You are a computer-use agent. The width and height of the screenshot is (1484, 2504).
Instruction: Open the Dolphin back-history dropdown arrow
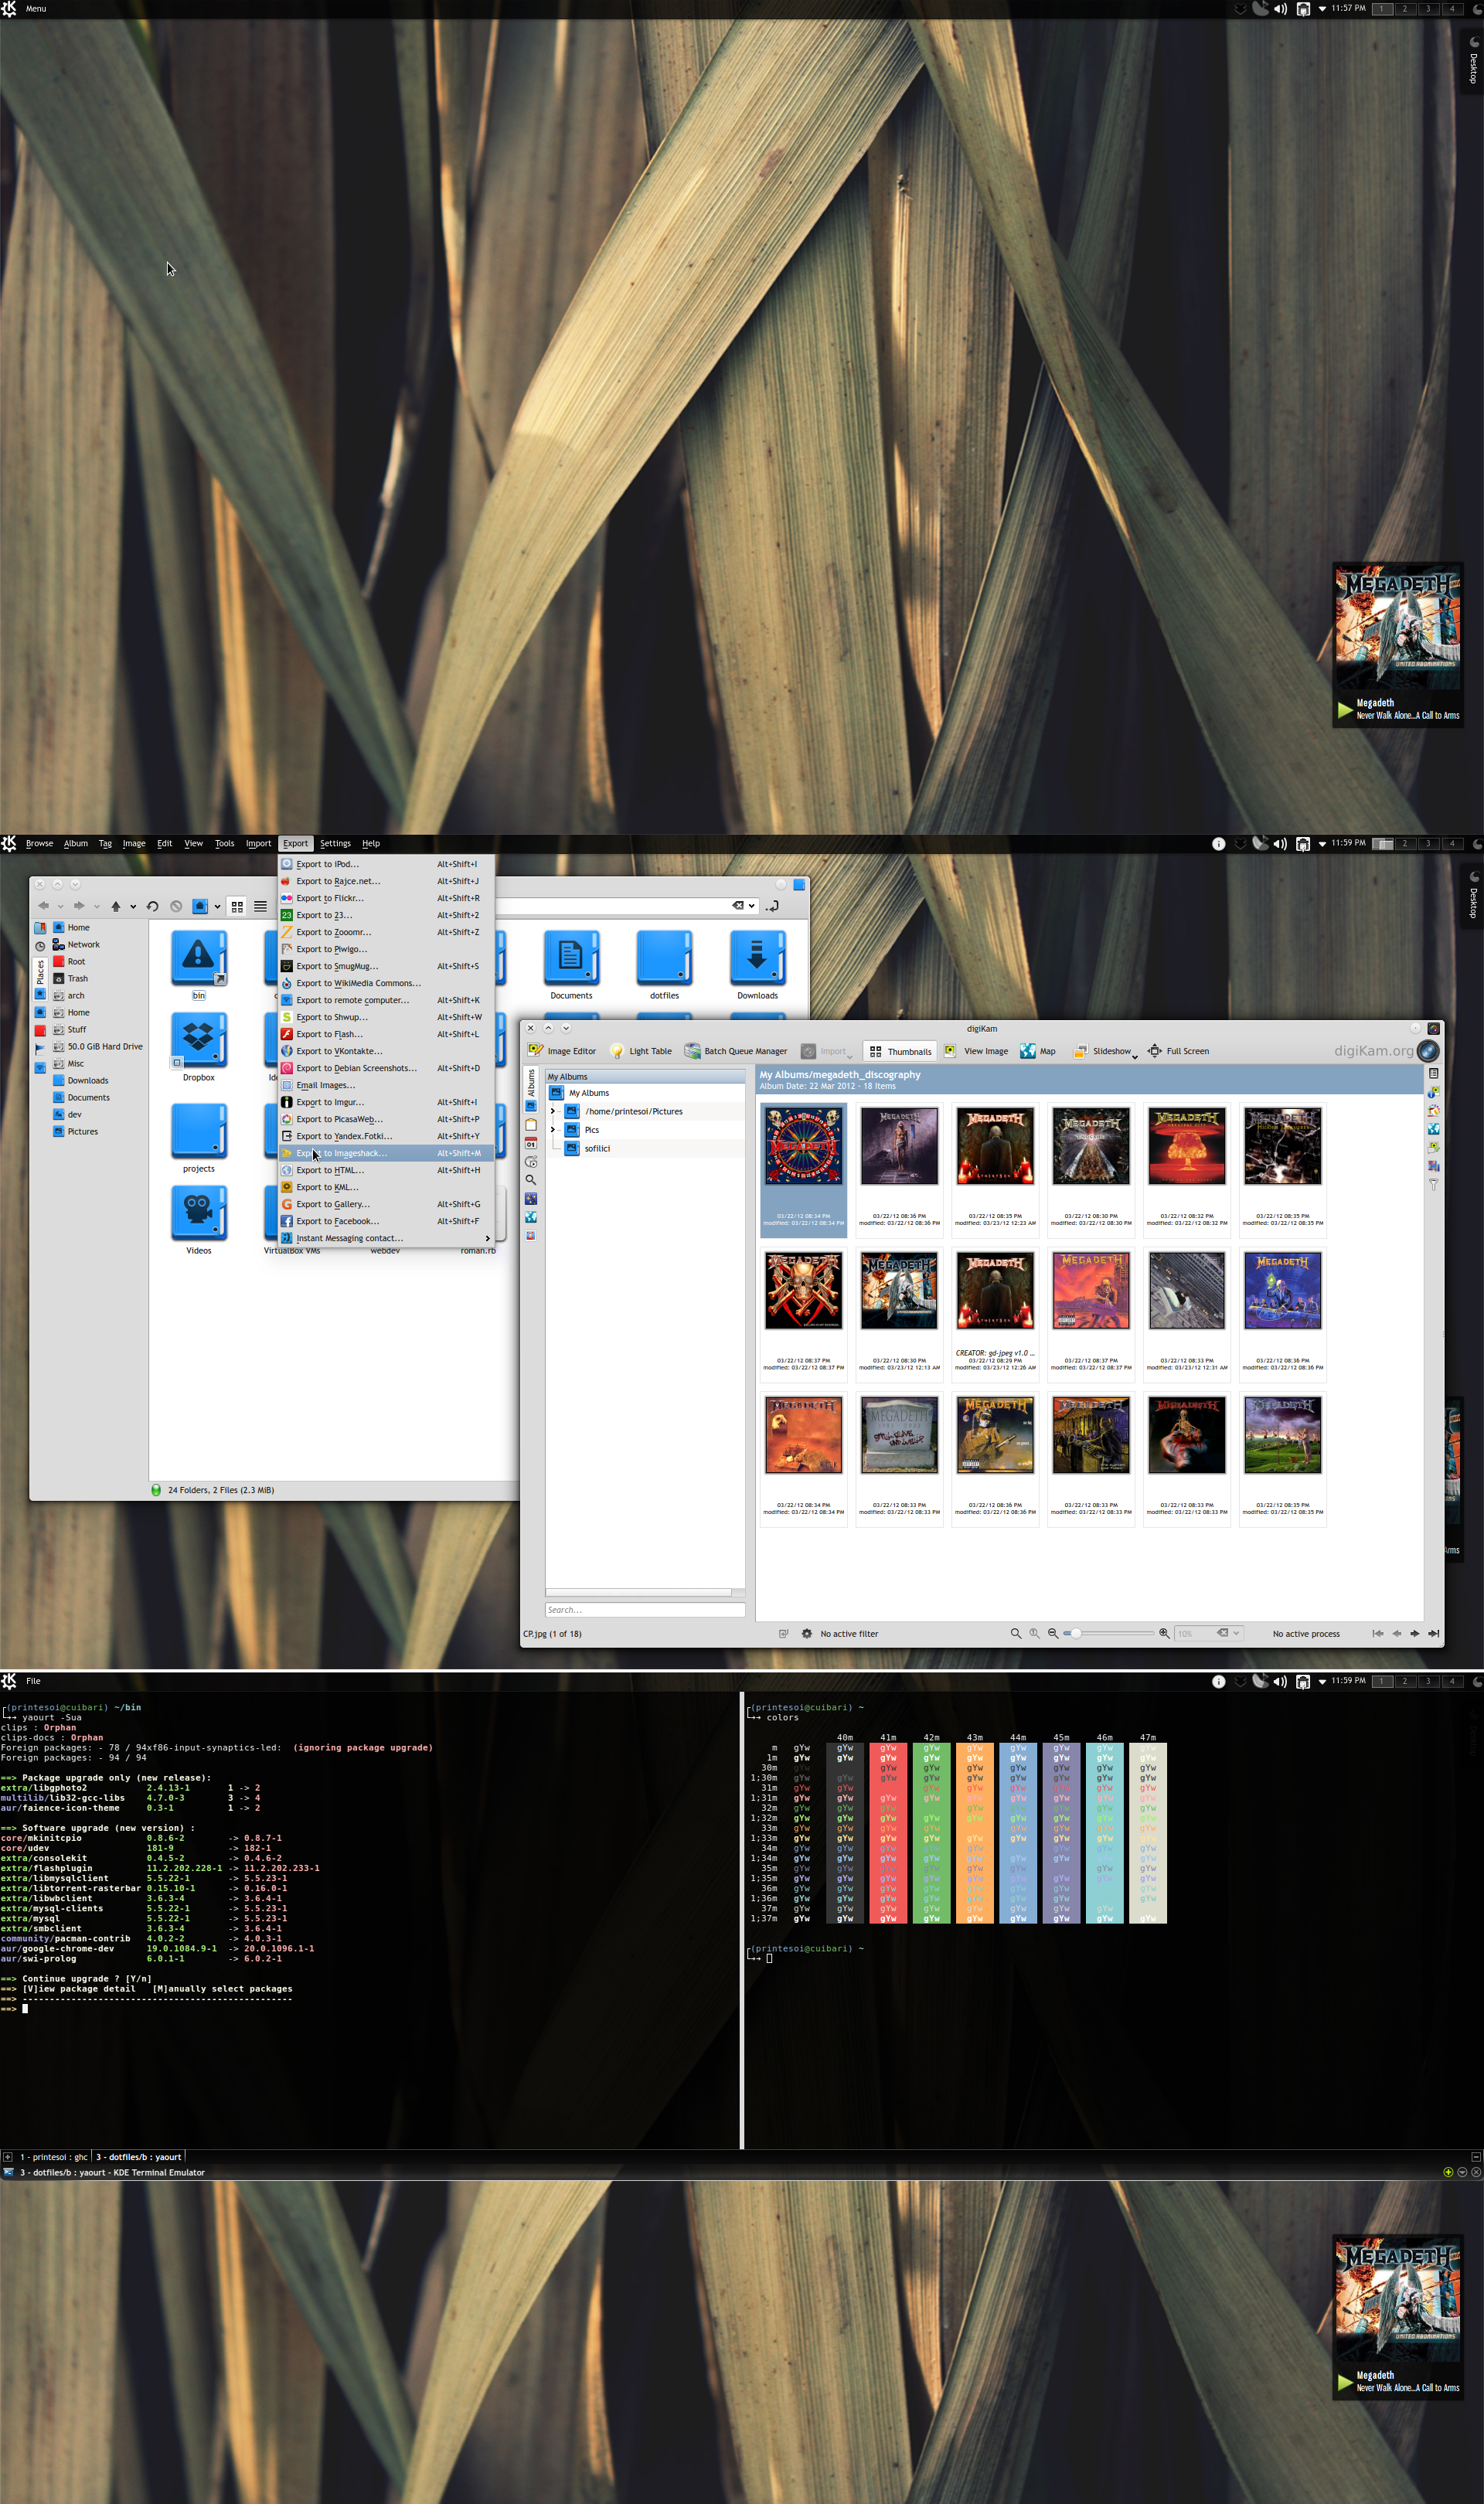(x=60, y=907)
